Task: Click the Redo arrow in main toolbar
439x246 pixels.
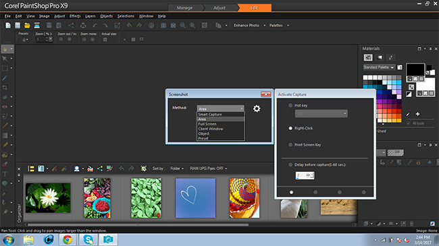Action: [x=105, y=26]
